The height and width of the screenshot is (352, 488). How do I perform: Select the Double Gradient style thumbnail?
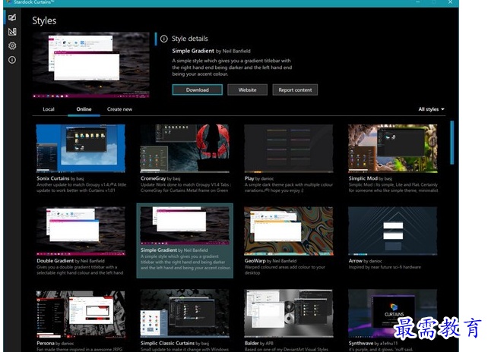click(81, 231)
